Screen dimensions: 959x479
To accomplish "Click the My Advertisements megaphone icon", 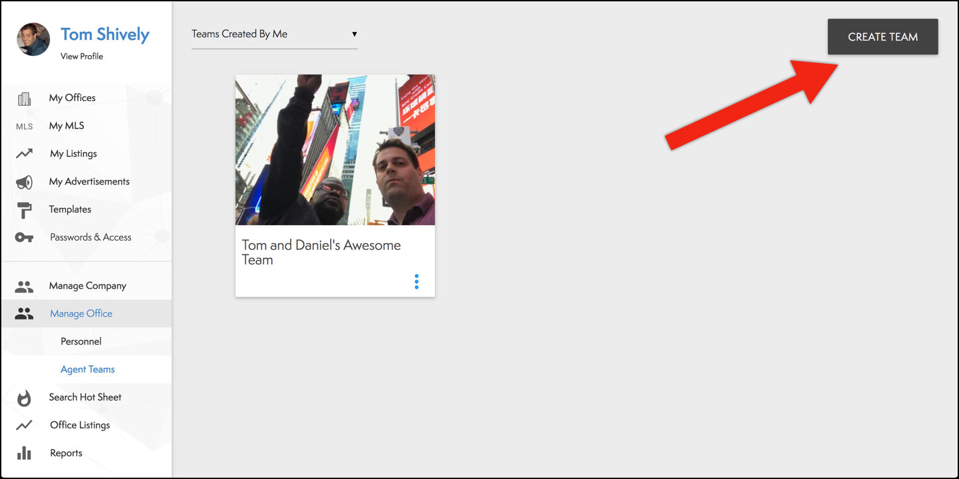I will [25, 182].
